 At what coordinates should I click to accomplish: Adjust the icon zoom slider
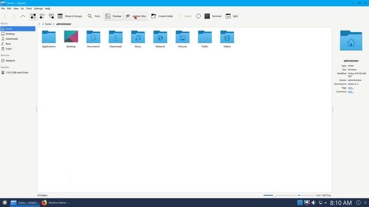274,195
